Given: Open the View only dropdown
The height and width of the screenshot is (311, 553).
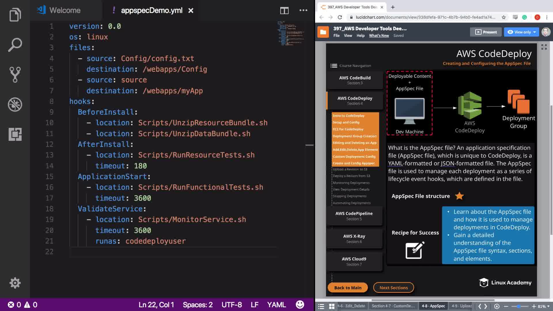Looking at the screenshot, I should 521,32.
